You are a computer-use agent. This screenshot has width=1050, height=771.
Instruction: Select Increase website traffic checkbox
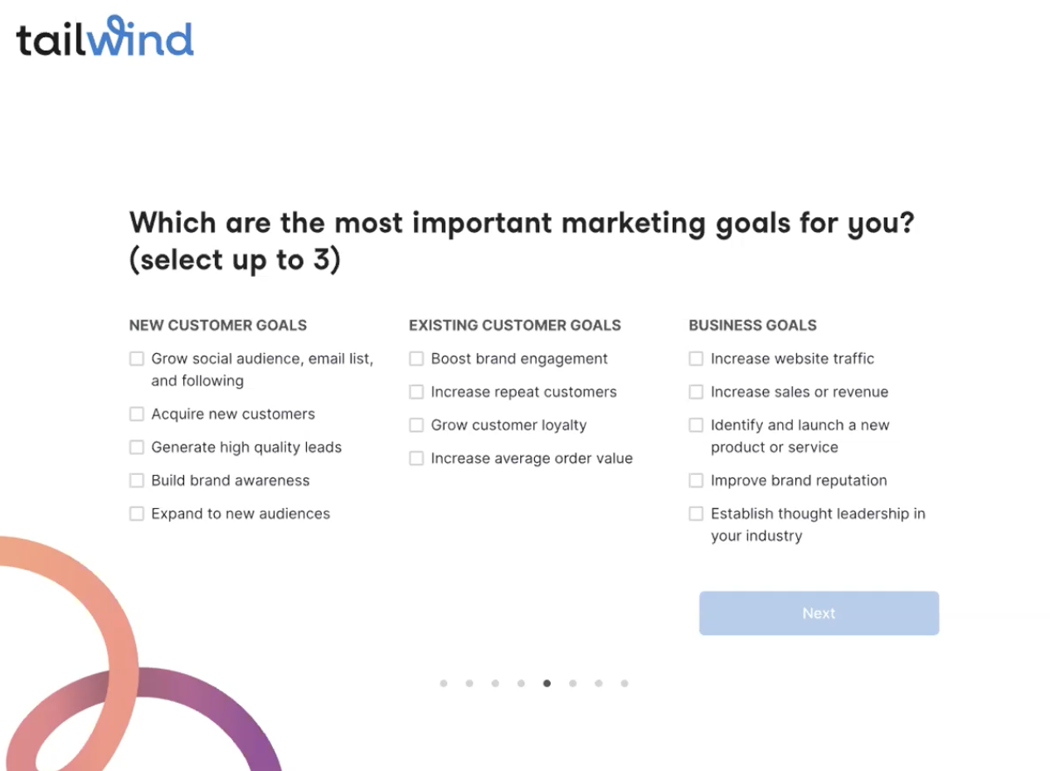[696, 359]
